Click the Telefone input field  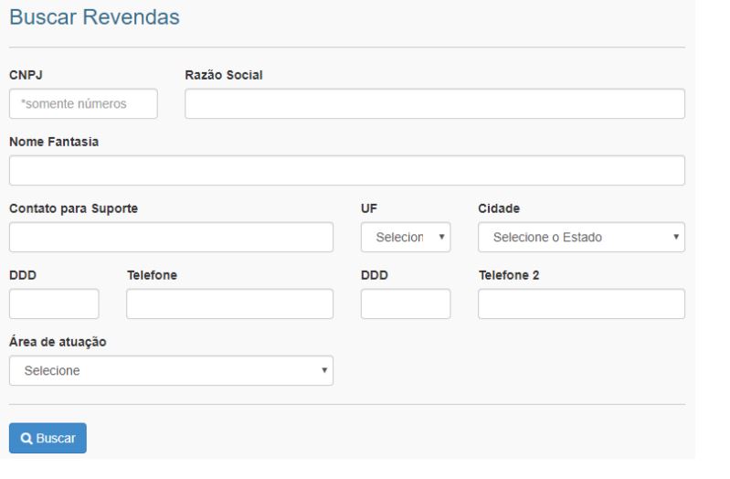[229, 304]
